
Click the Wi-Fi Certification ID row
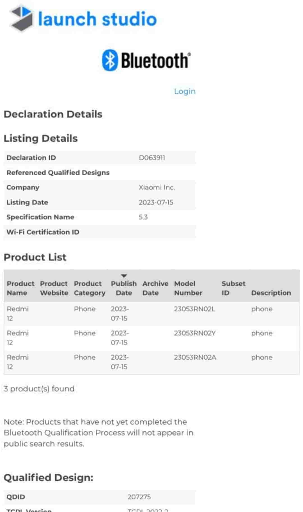click(x=43, y=232)
